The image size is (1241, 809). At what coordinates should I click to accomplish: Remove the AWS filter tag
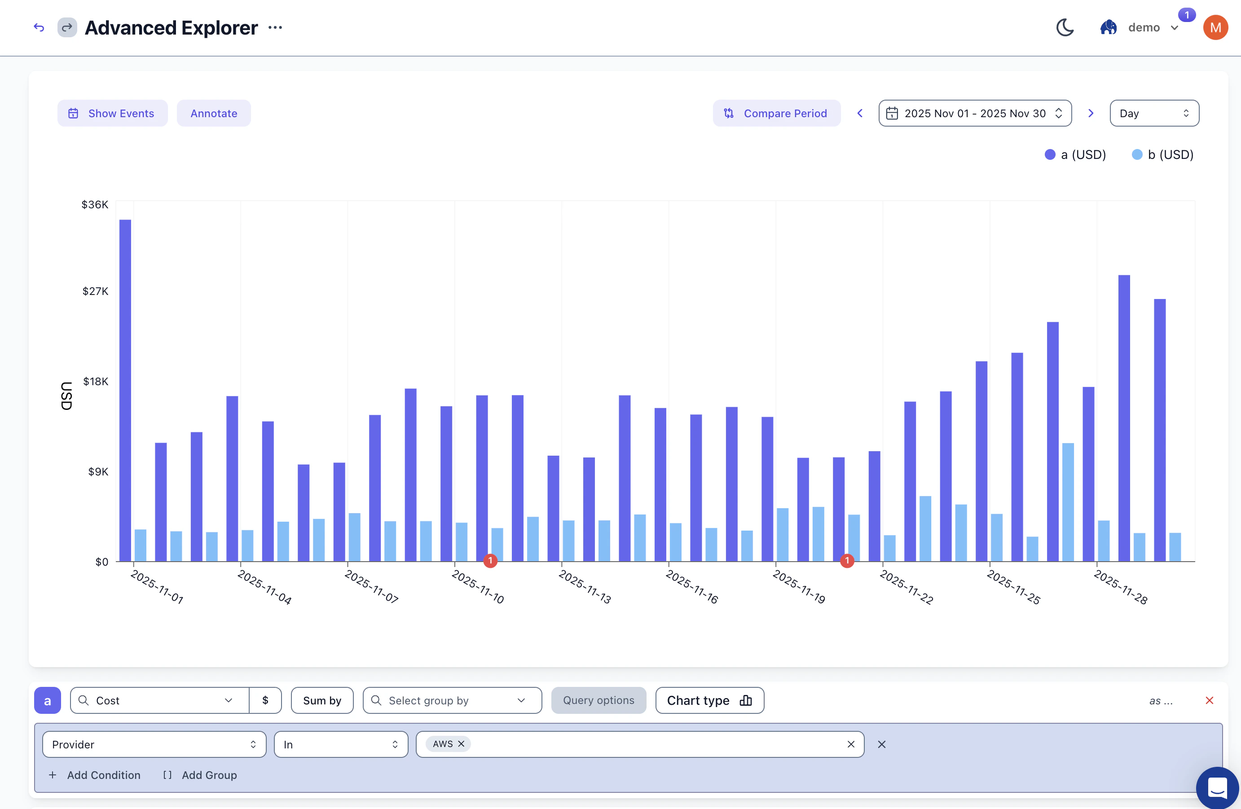(x=461, y=744)
